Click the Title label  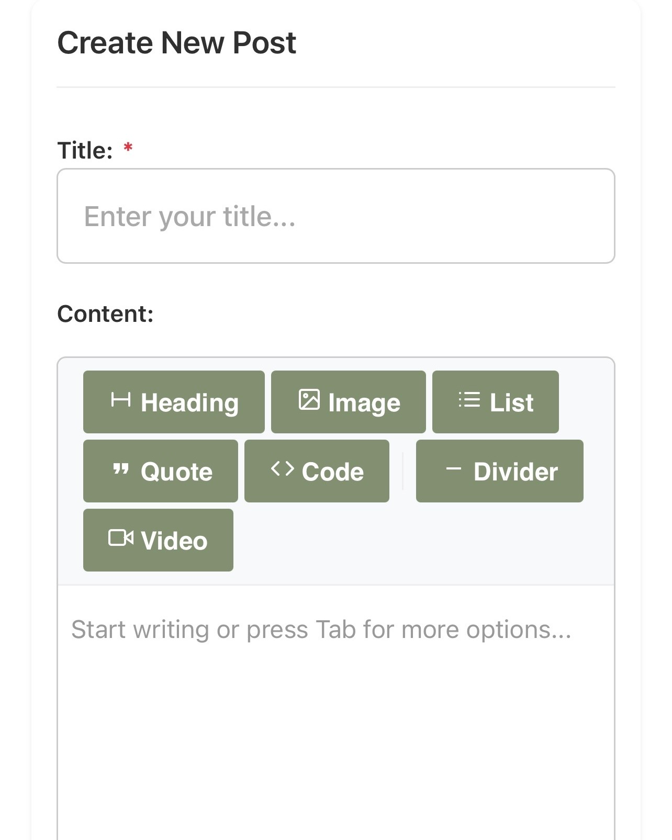pos(86,151)
